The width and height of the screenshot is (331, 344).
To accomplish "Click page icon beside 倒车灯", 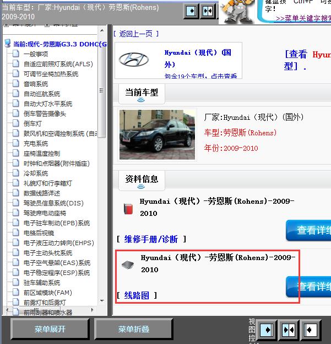I will click(x=16, y=123).
